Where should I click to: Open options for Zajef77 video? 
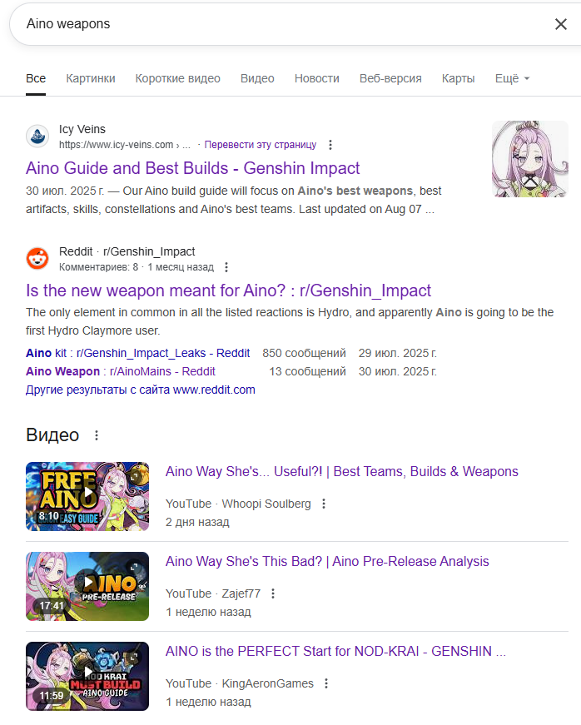pos(273,593)
